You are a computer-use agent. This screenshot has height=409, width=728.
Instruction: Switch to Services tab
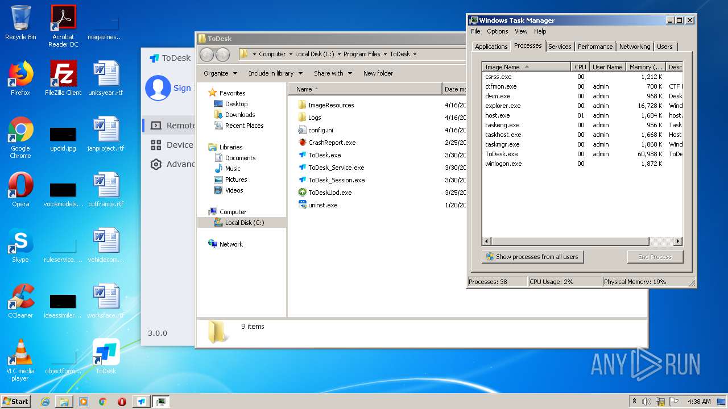[560, 47]
